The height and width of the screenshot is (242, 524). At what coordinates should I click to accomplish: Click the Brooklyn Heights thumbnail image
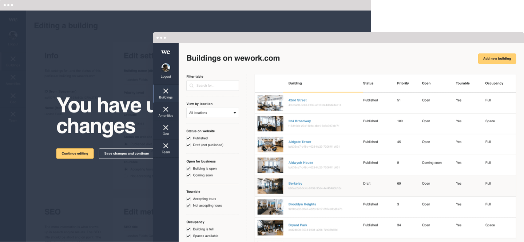point(270,207)
